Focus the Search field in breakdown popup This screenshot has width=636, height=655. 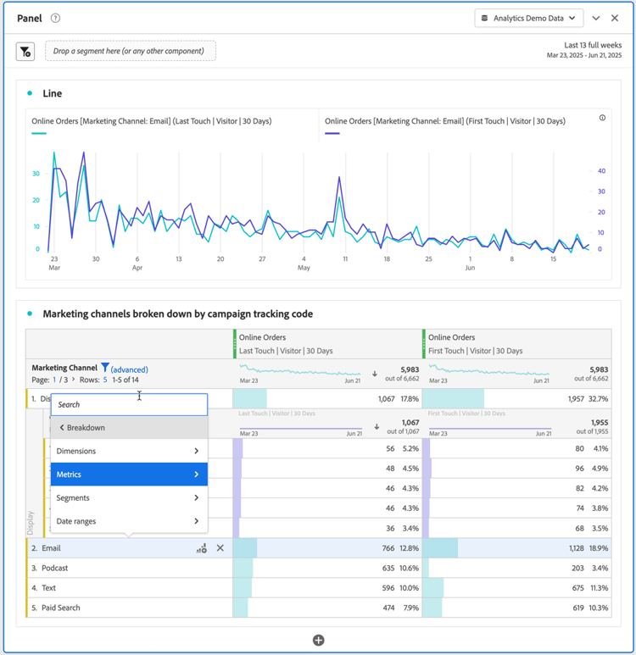(x=129, y=404)
